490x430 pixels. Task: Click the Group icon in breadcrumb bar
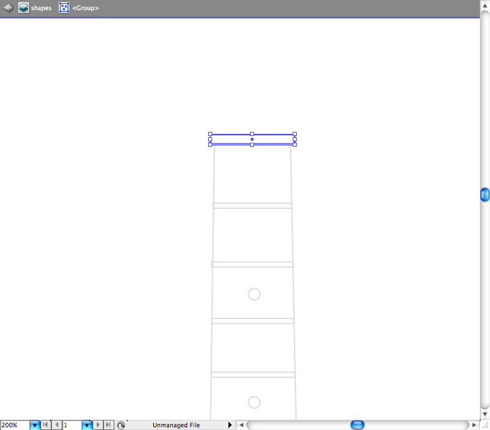coord(64,8)
